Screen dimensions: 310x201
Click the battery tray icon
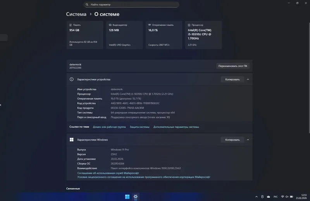292,197
